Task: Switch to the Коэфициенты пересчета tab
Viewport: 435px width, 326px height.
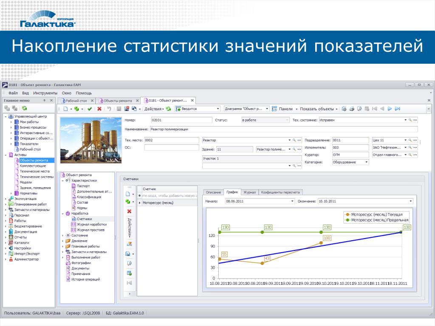Action: [280, 192]
